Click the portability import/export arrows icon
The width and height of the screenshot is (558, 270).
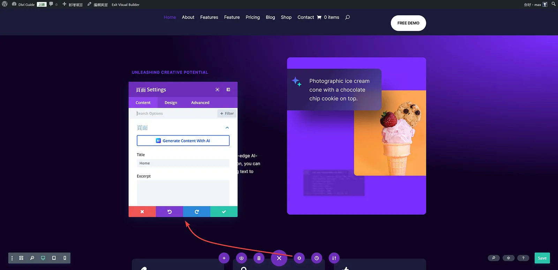334,258
